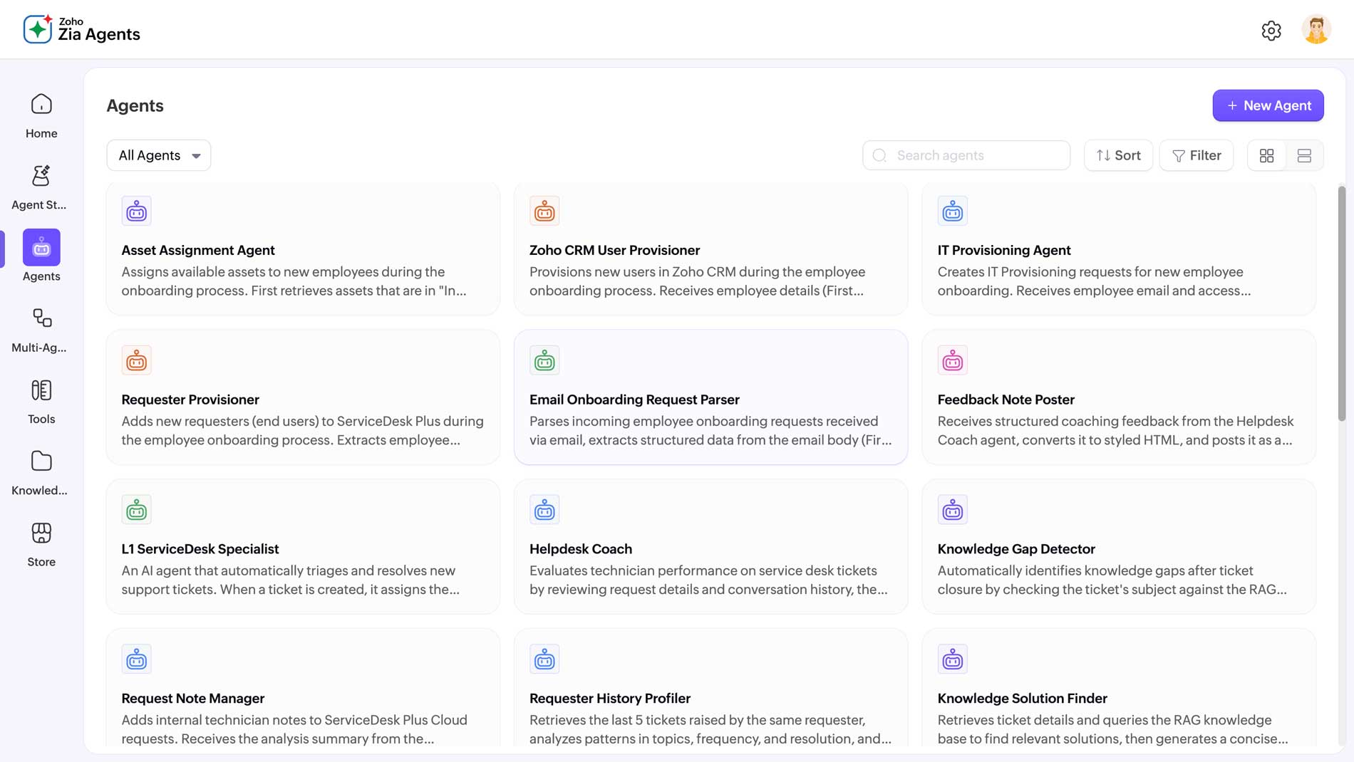Switch to list view layout

pos(1304,156)
